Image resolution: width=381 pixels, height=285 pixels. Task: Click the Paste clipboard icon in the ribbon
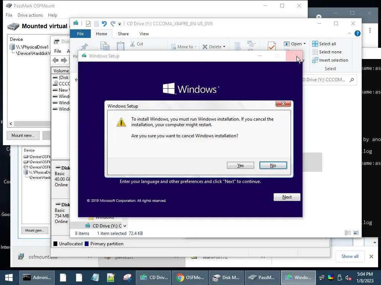[x=121, y=46]
